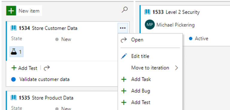Open the ellipsis menu on card 1534
Viewport: 230px width, 110px height.
click(122, 28)
